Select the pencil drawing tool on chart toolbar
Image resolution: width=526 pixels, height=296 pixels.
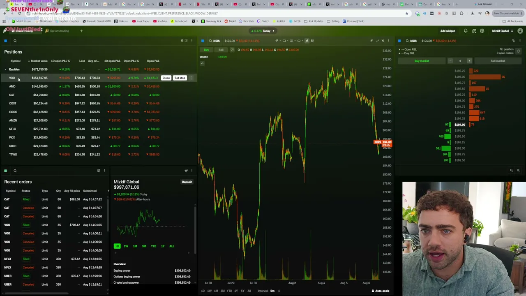(307, 41)
